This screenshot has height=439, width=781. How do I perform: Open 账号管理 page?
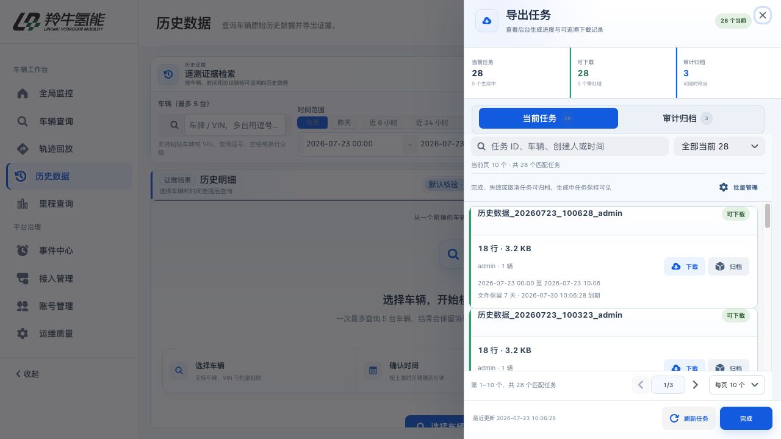point(69,306)
